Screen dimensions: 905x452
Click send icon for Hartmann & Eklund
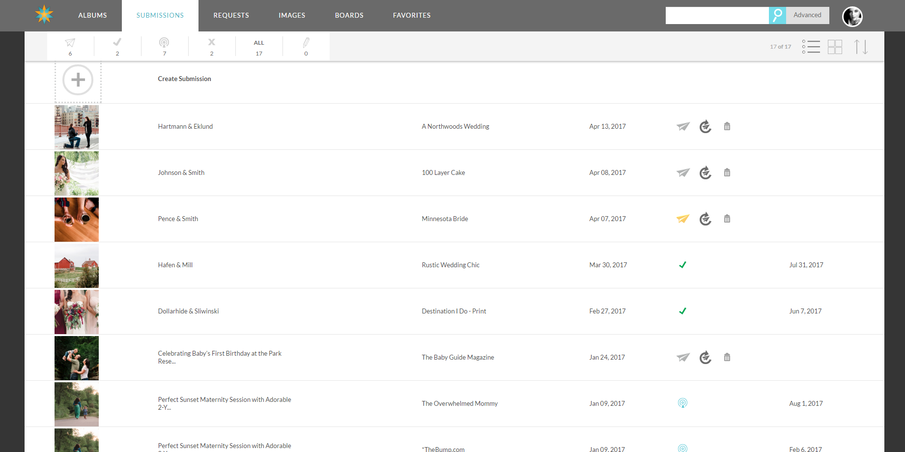[x=683, y=126]
